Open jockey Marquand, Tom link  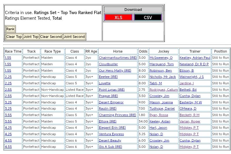[161, 64]
